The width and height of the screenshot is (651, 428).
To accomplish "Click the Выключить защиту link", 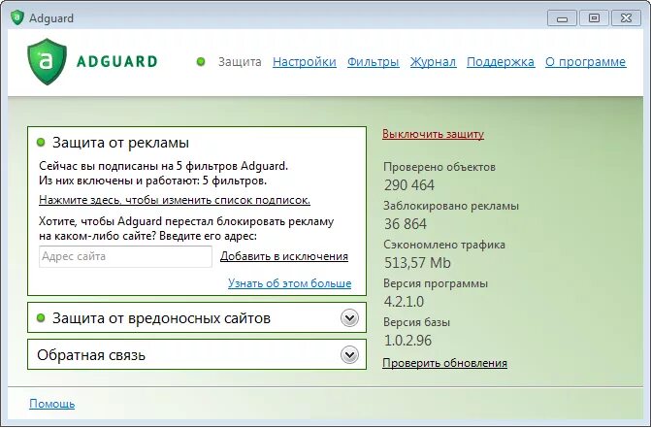I will [433, 134].
